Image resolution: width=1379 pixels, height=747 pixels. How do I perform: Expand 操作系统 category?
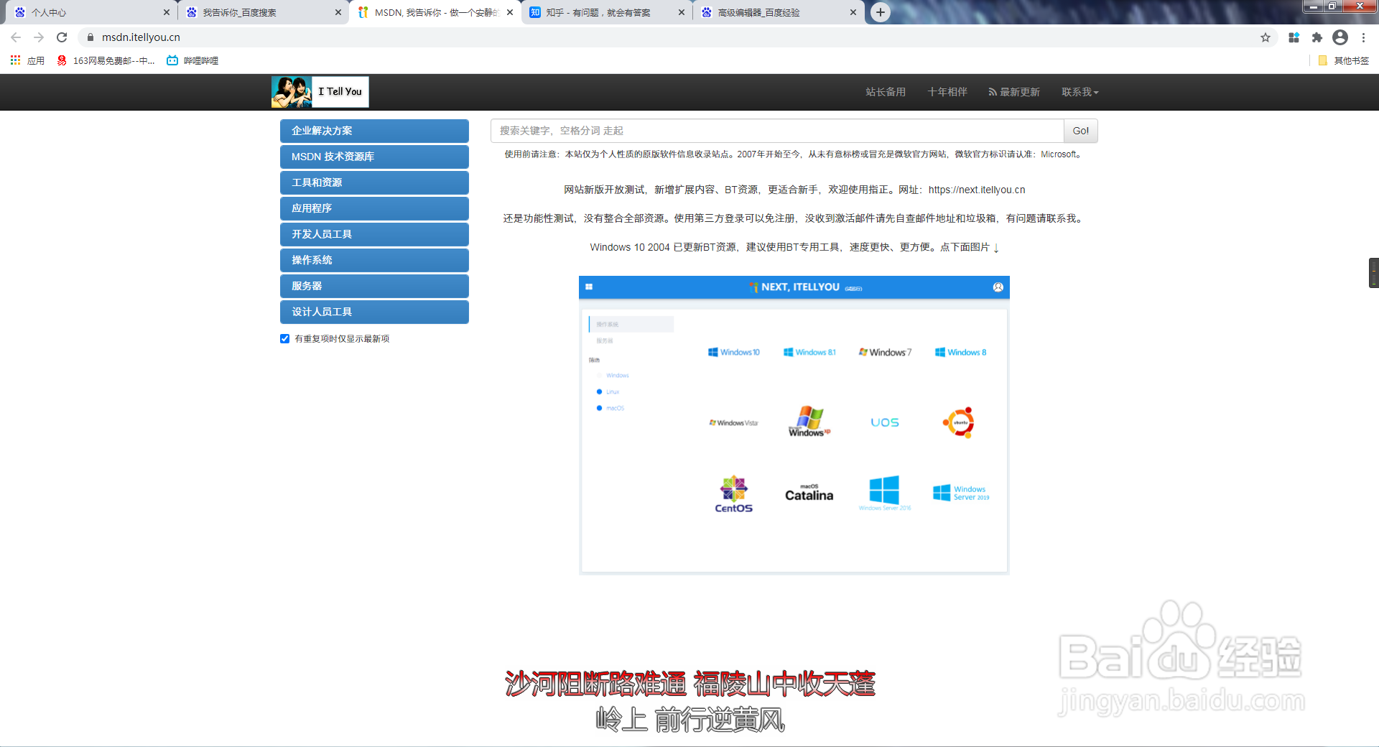pos(374,260)
